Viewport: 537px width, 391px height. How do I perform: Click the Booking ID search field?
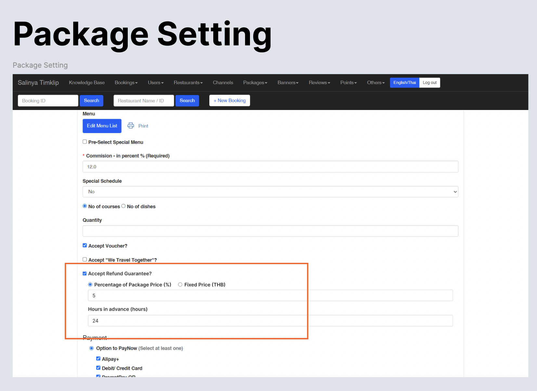point(48,101)
